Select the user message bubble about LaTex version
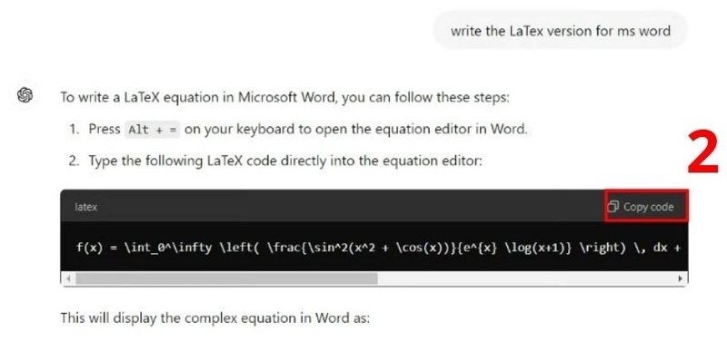Viewport: 727px width, 342px height. 560,31
